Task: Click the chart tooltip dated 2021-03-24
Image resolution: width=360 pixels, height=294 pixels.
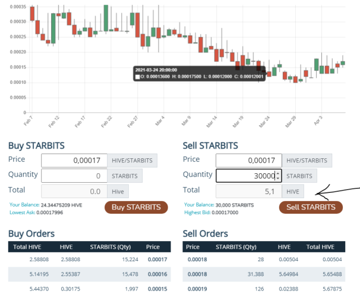Action: pyautogui.click(x=199, y=74)
